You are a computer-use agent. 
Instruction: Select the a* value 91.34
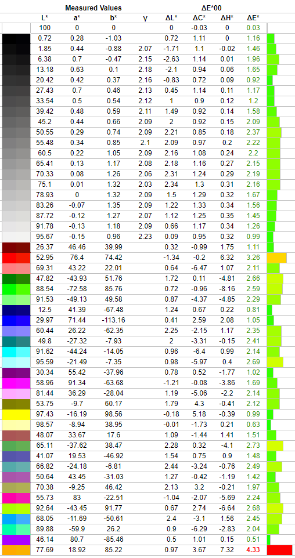[77, 383]
